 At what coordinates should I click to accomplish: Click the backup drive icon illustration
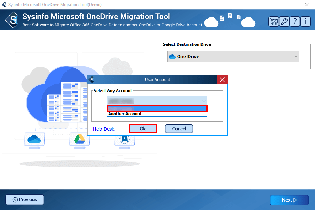coord(124,139)
